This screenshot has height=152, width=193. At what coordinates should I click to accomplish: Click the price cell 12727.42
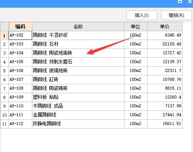(x=165, y=53)
